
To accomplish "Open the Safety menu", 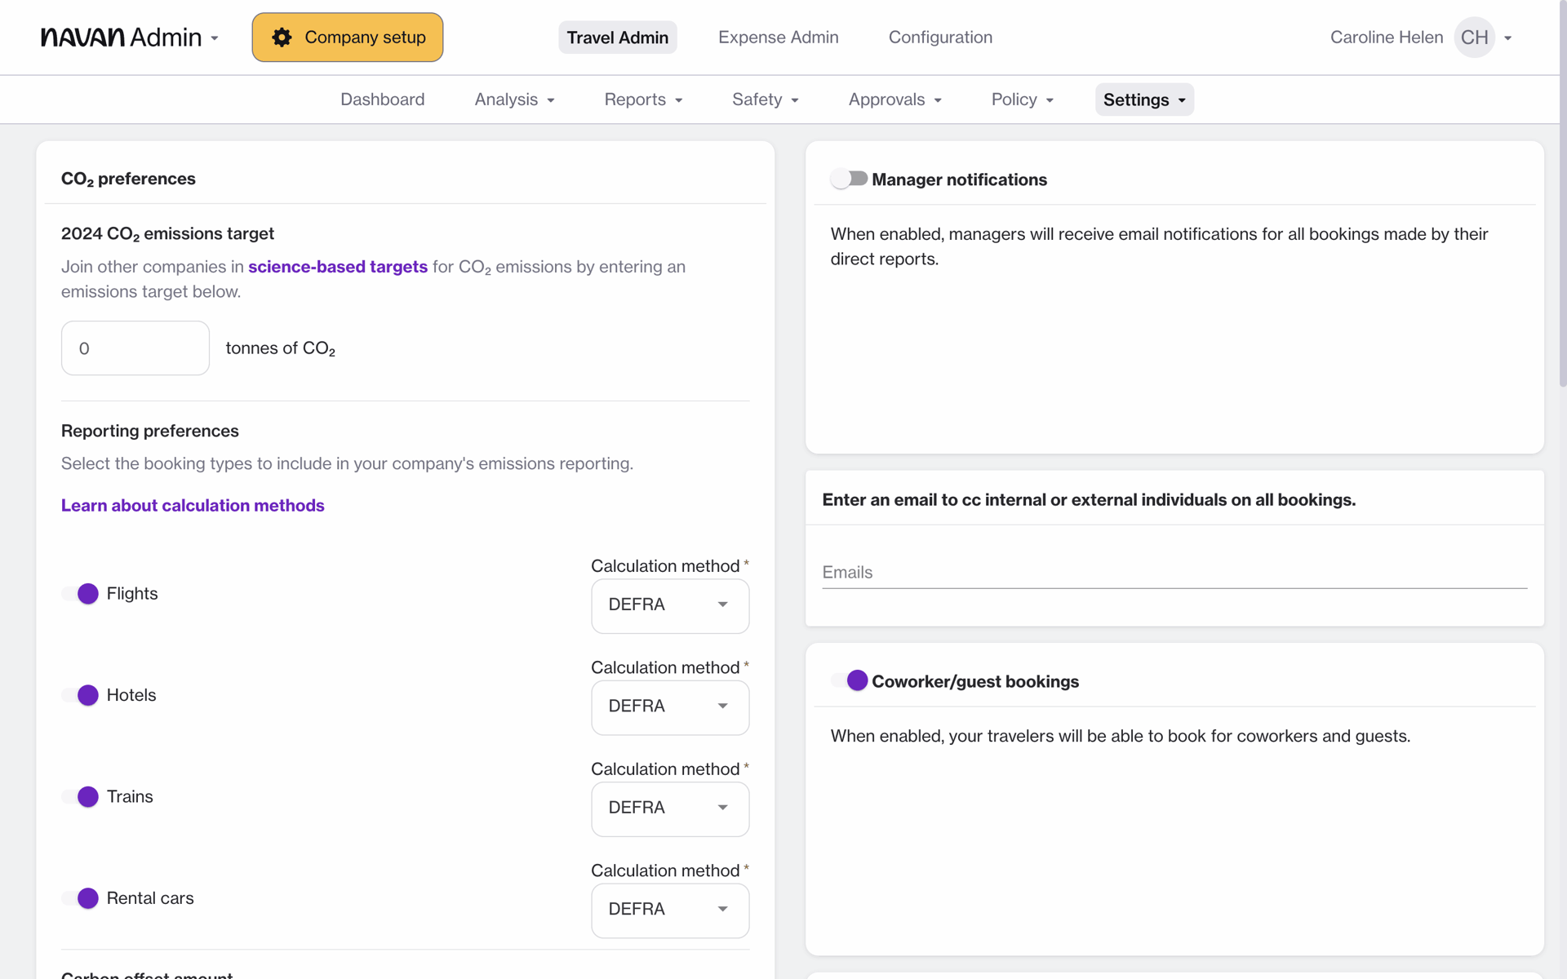I will tap(766, 100).
